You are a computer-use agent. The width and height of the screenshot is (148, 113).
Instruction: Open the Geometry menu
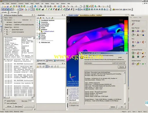14,3
